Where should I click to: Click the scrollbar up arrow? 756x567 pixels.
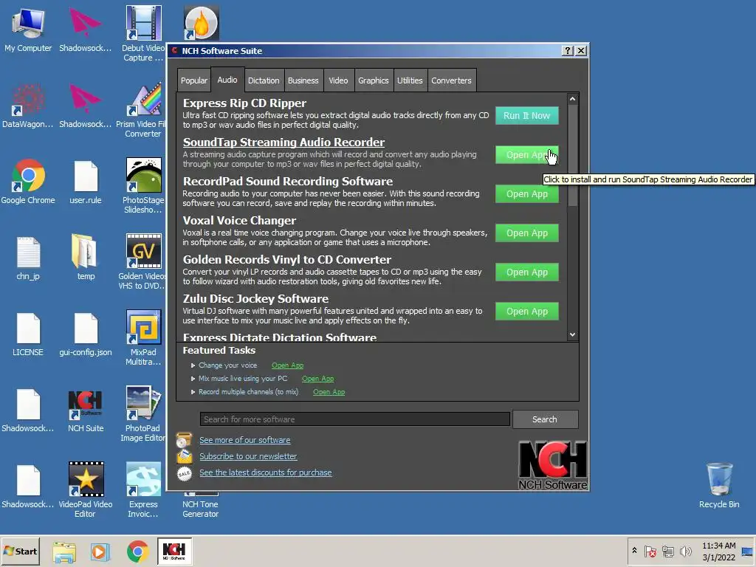572,99
